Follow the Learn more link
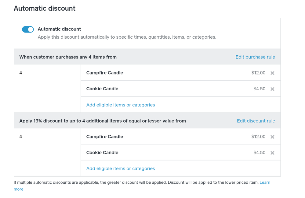The width and height of the screenshot is (305, 198). [265, 182]
